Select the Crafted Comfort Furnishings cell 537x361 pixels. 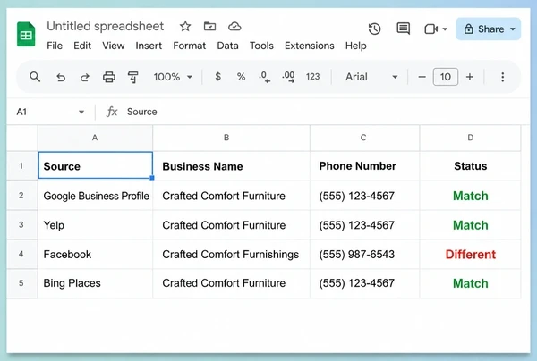tap(231, 254)
